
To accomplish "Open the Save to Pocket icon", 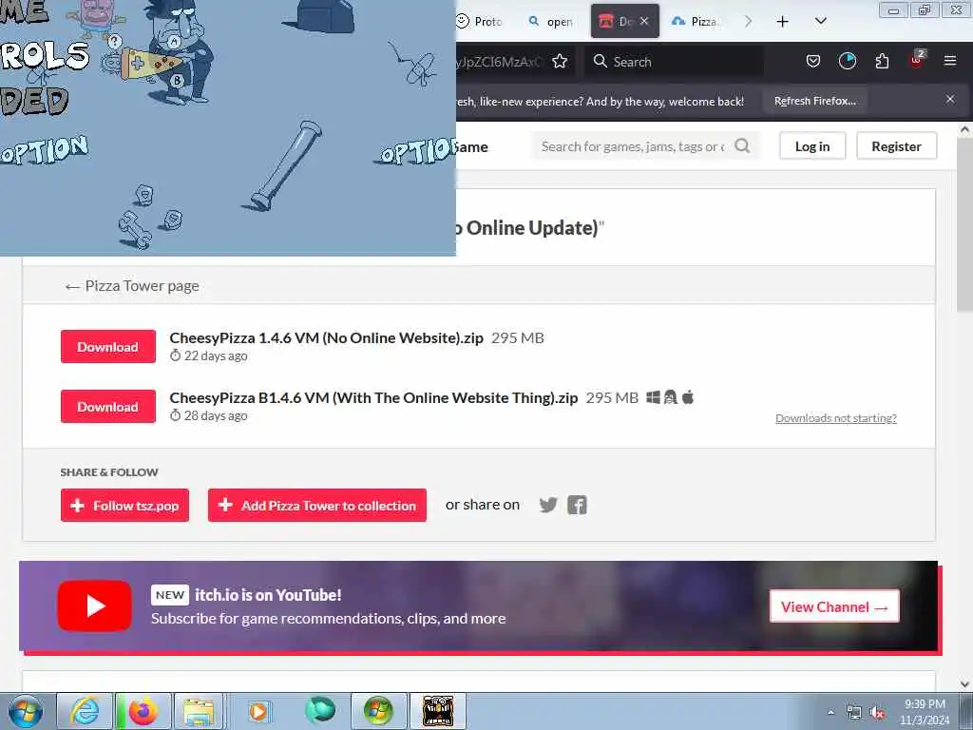I will 813,61.
